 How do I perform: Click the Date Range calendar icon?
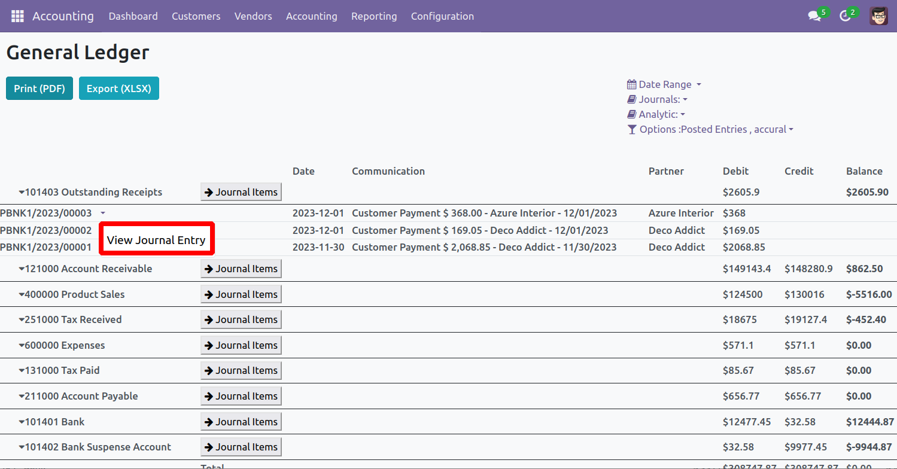(x=631, y=84)
